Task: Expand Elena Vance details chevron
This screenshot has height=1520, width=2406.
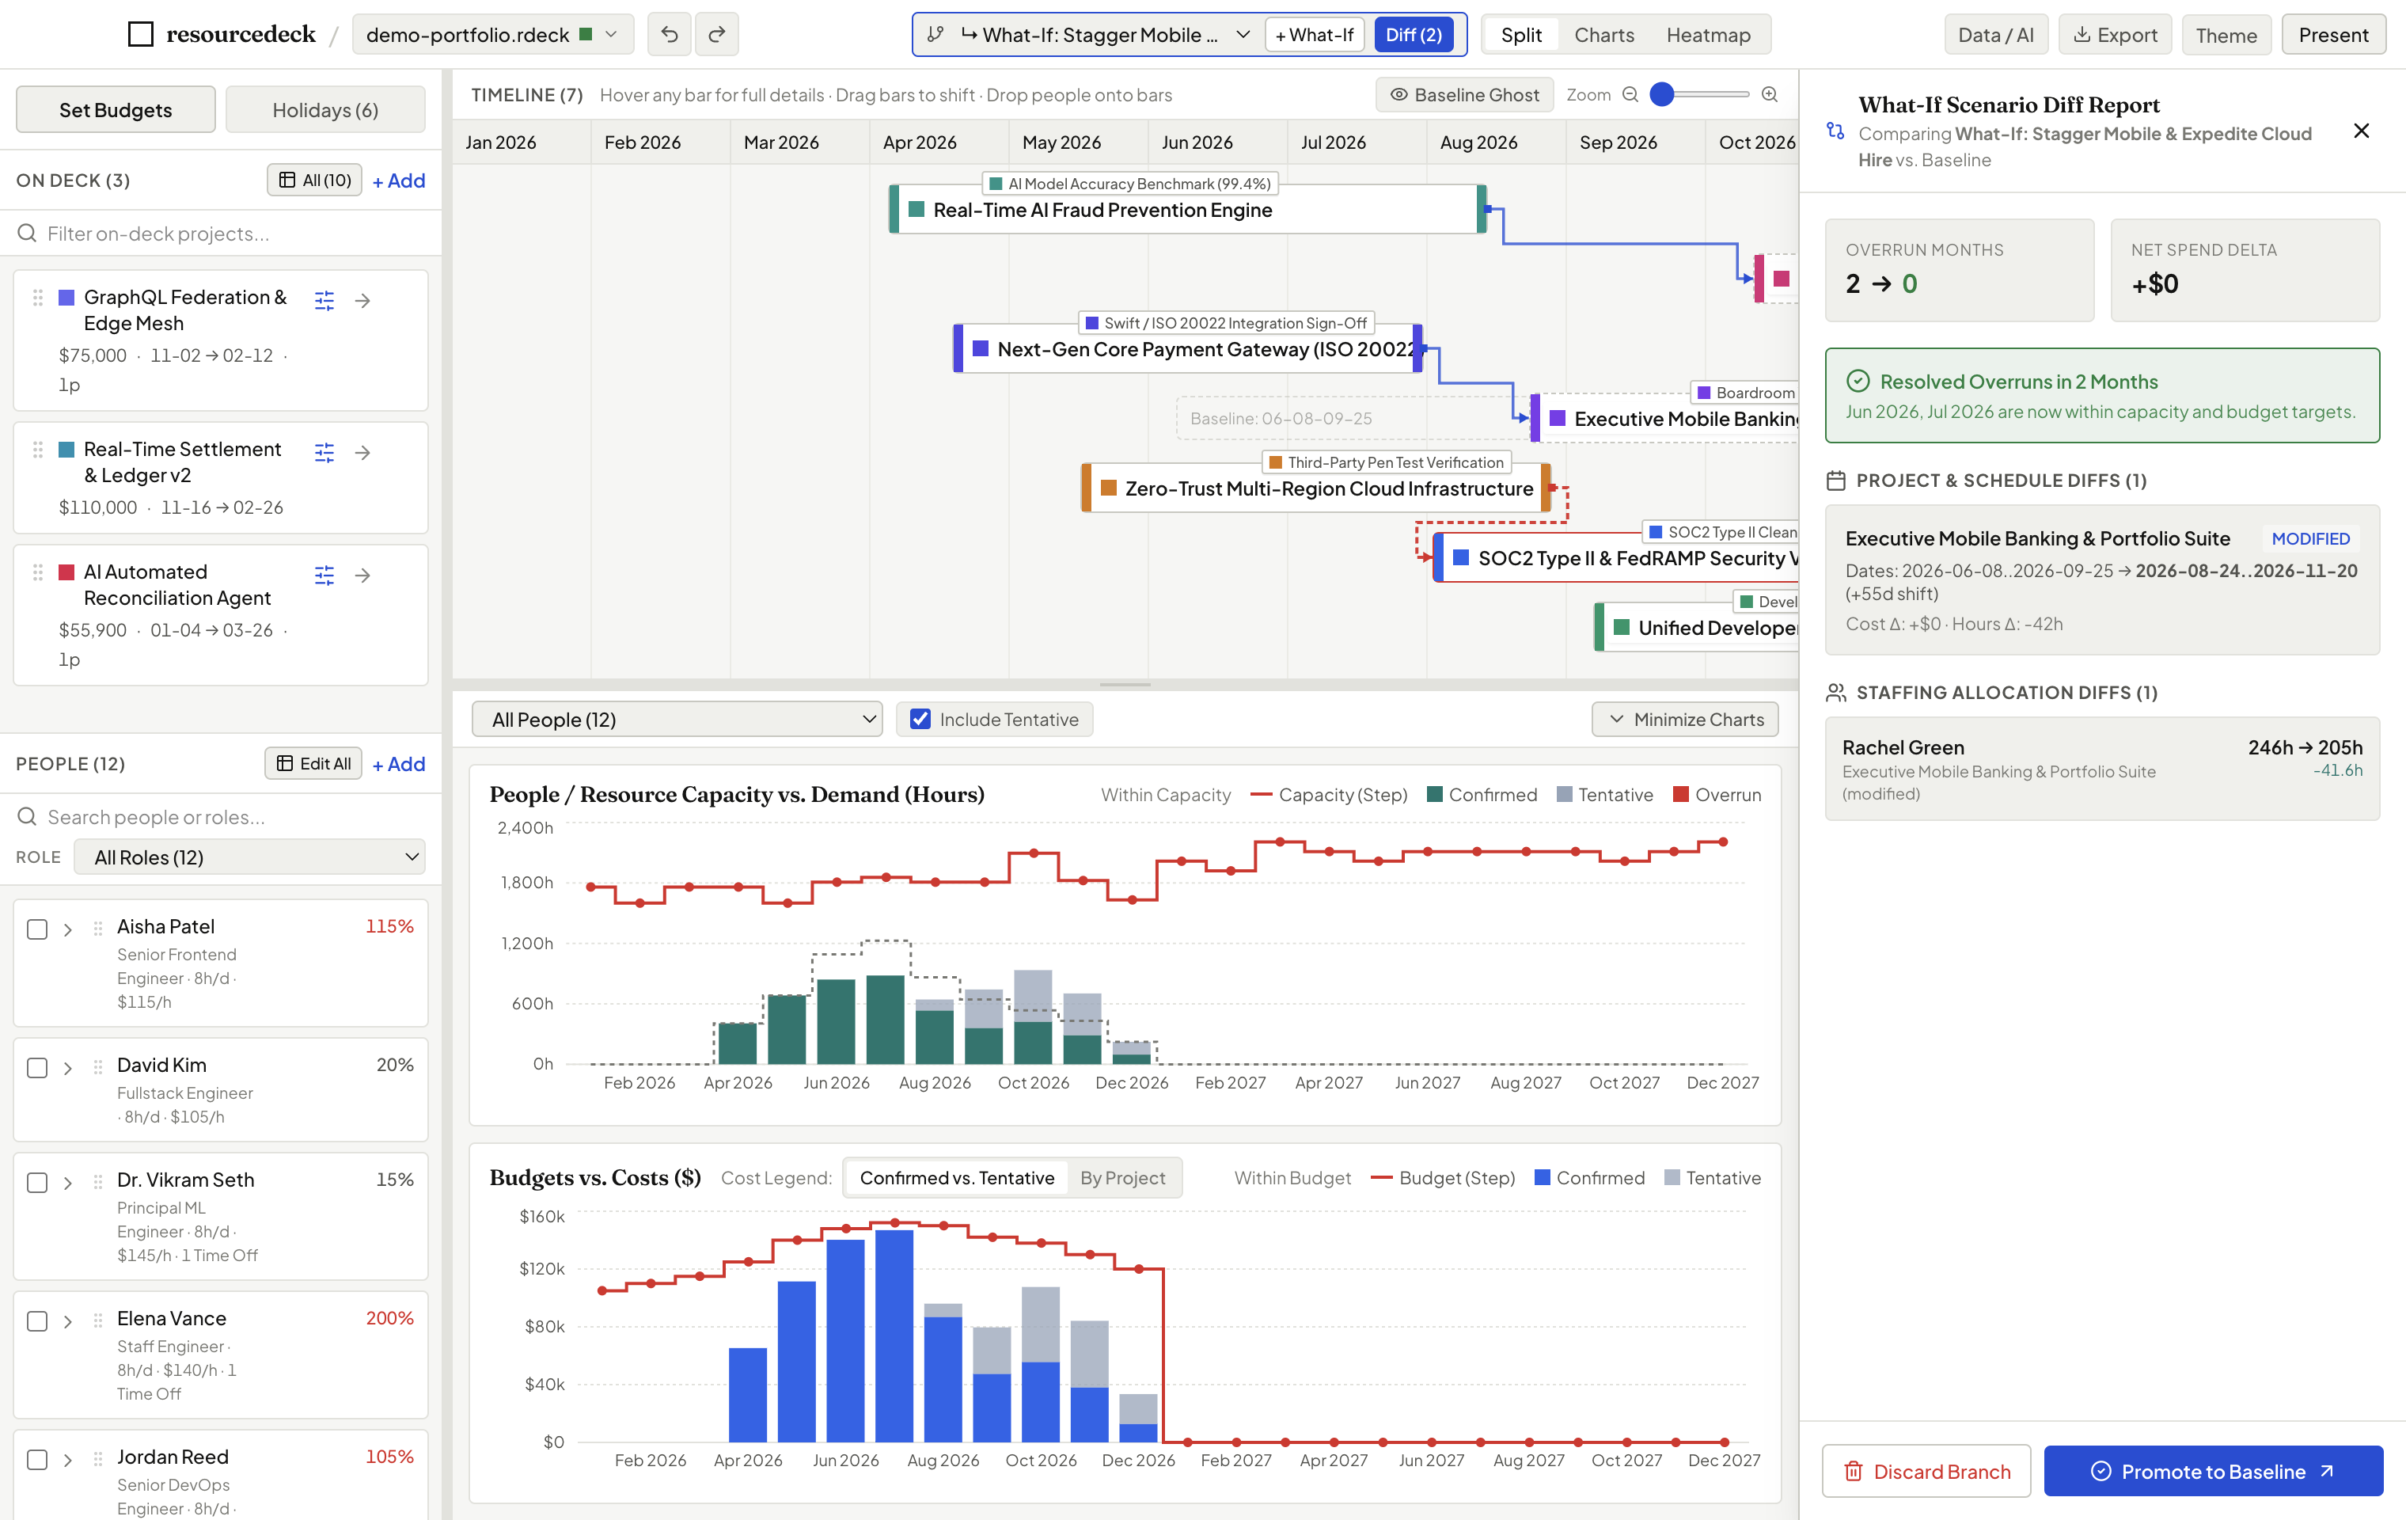Action: 68,1321
